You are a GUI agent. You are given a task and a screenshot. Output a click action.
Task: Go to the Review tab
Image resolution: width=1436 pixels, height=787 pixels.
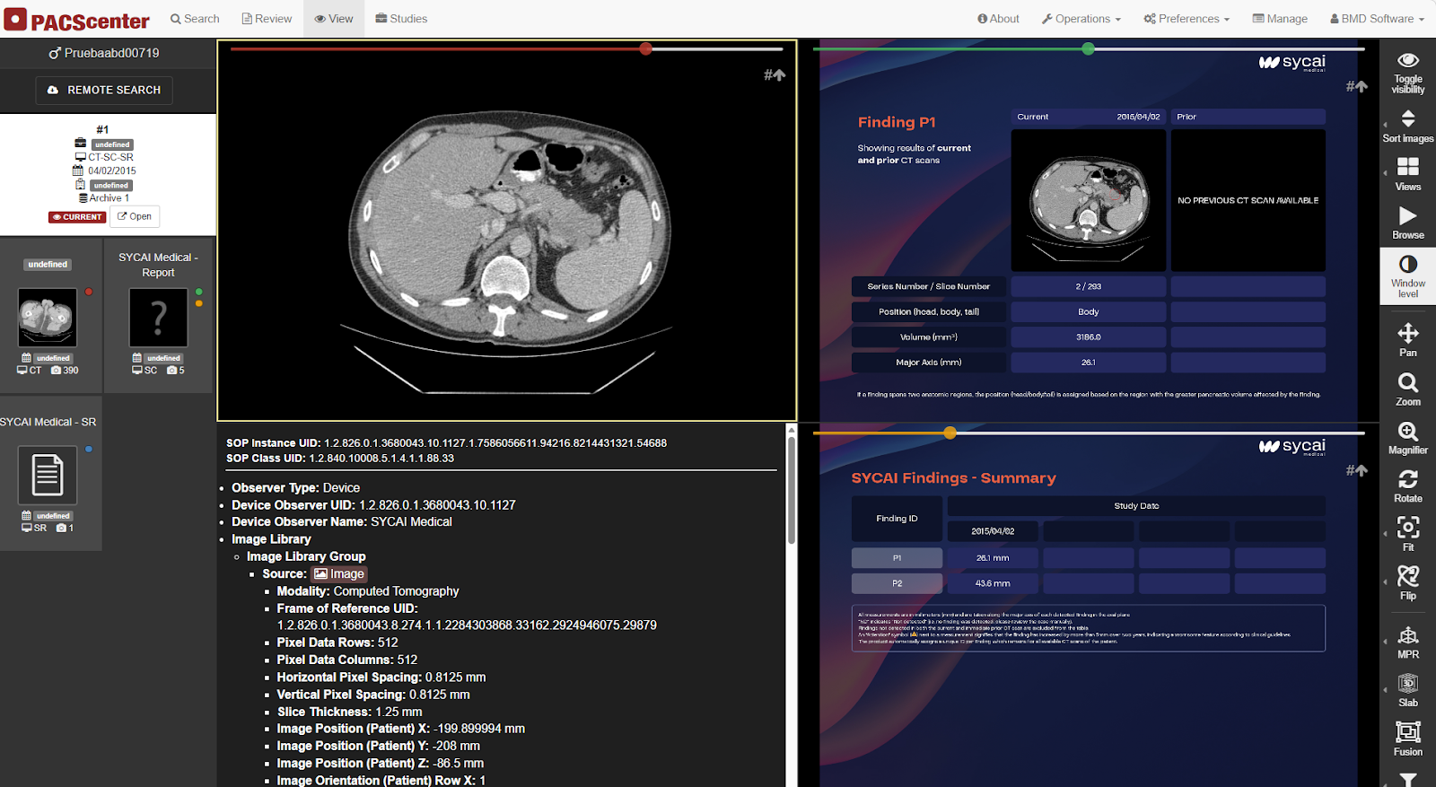[267, 19]
